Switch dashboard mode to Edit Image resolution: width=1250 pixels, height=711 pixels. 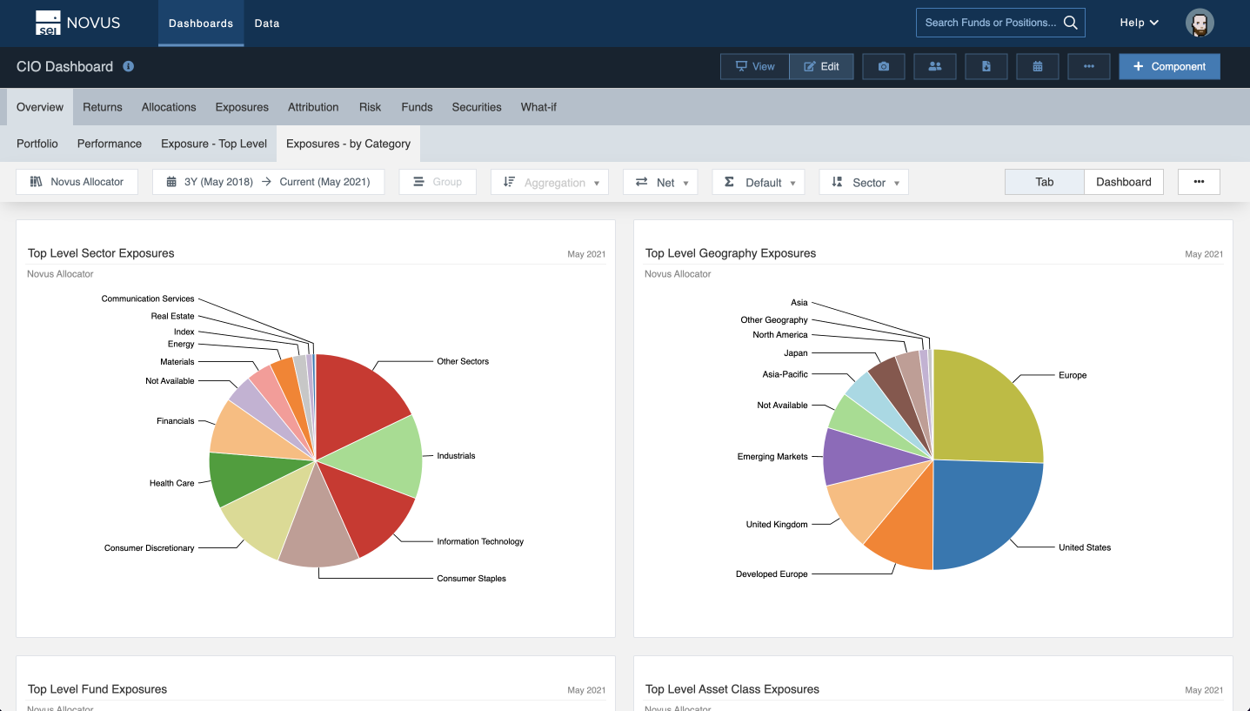coord(821,66)
